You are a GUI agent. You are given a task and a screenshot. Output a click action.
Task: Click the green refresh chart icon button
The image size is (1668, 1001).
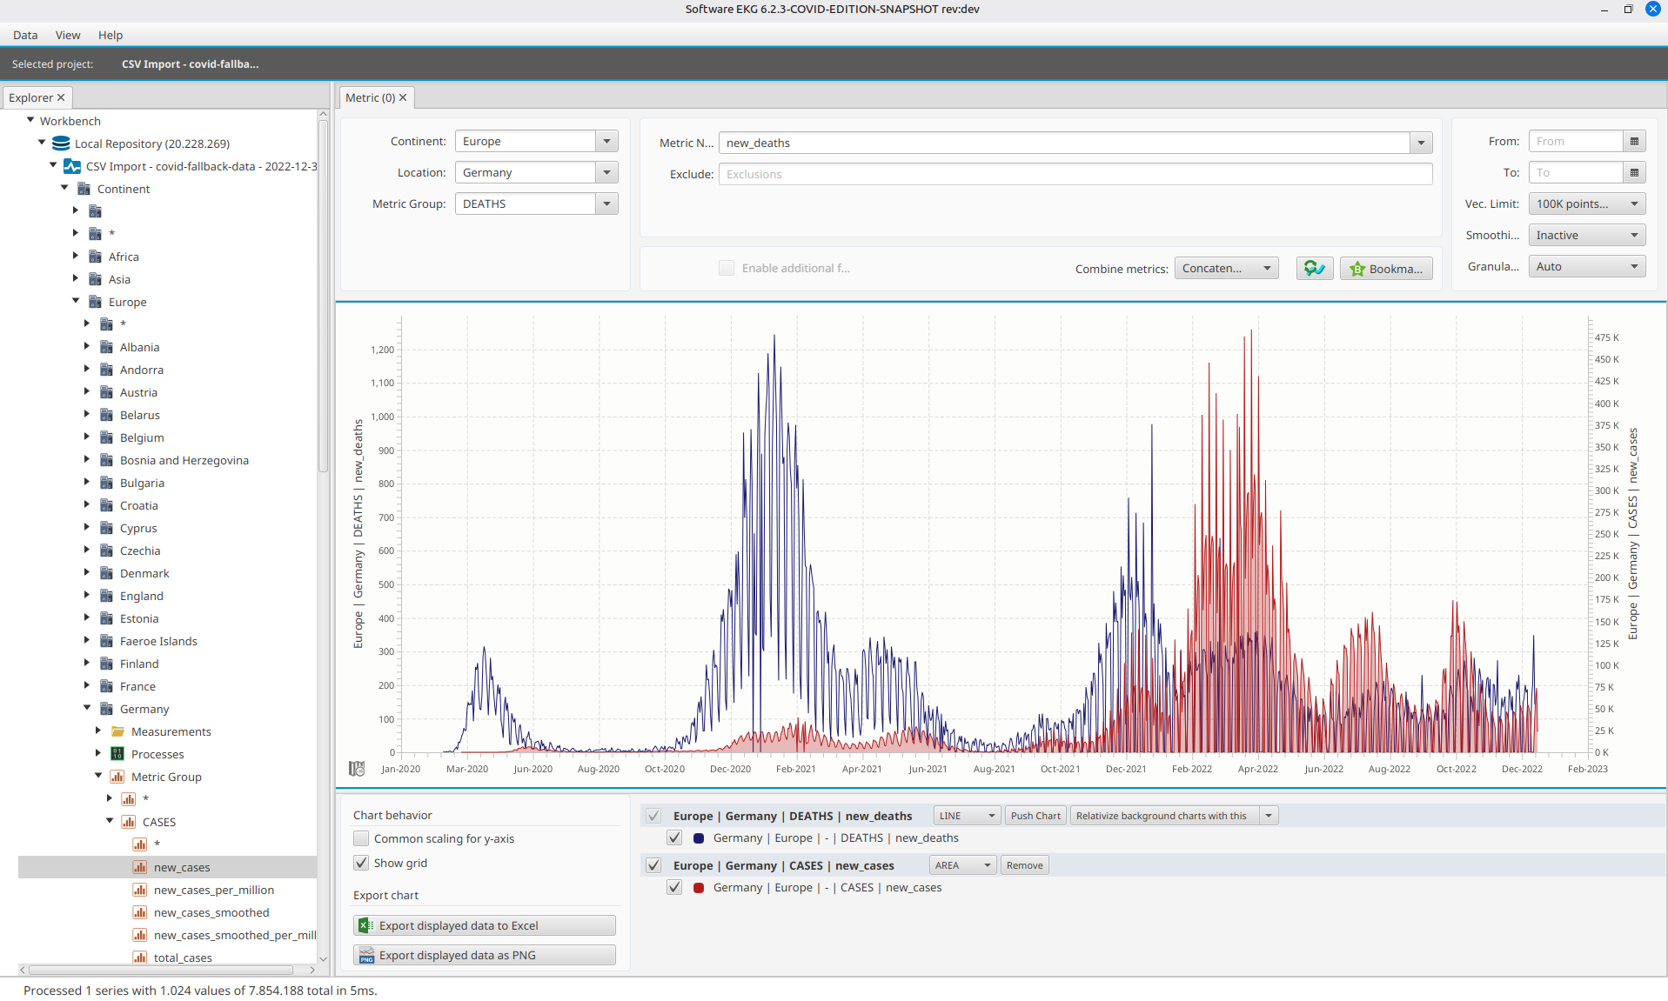(1314, 269)
